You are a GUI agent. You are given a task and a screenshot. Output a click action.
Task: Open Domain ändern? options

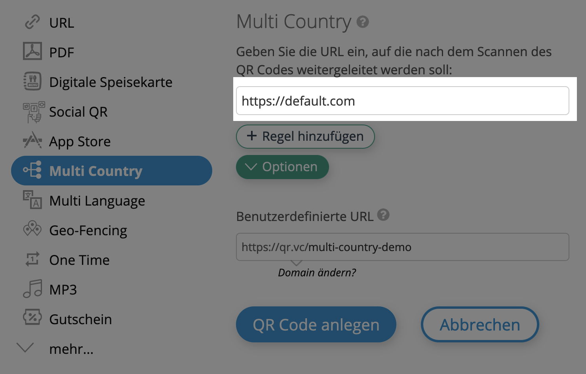(317, 272)
